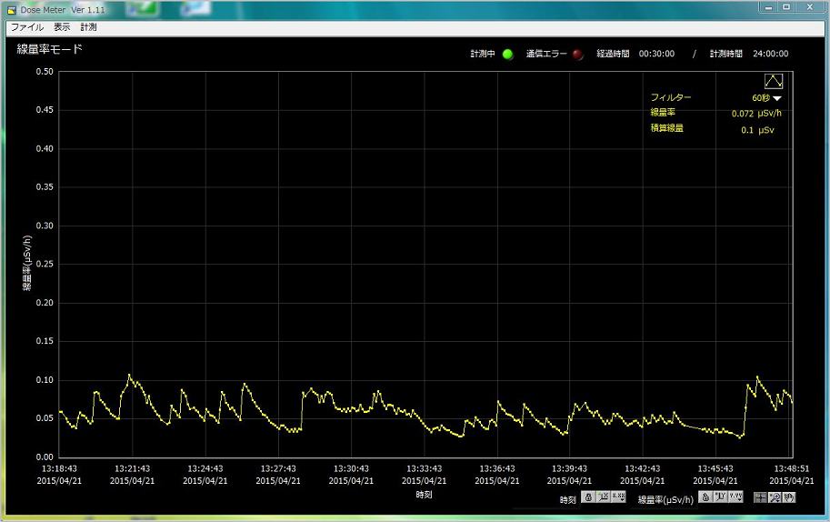Click time axis one-time autoscale icon
The height and width of the screenshot is (522, 830).
pos(603,497)
